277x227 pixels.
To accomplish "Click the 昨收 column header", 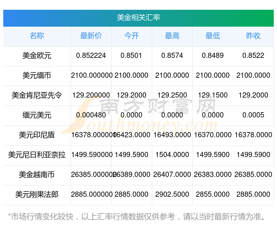I will (253, 36).
